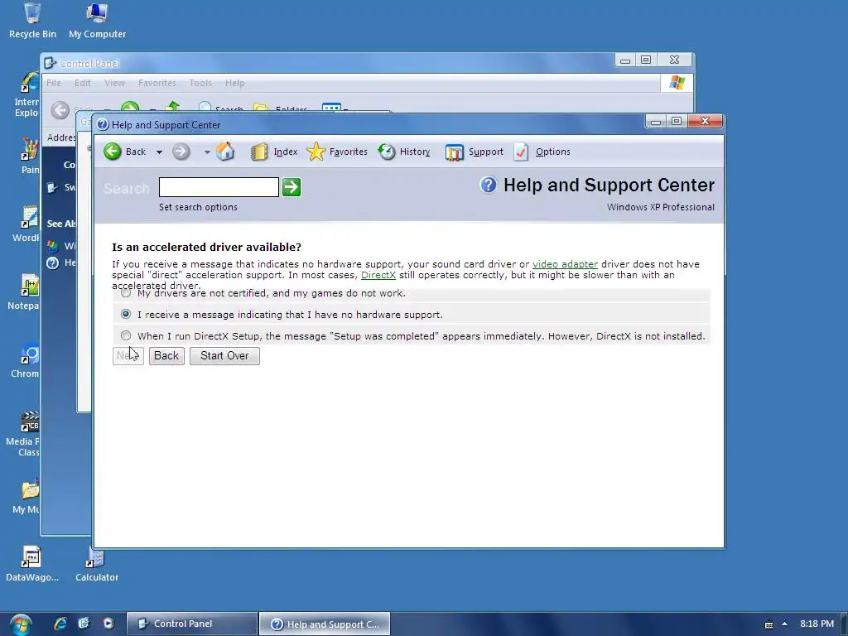Open the Forward history dropdown arrow
This screenshot has width=848, height=636.
tap(206, 152)
